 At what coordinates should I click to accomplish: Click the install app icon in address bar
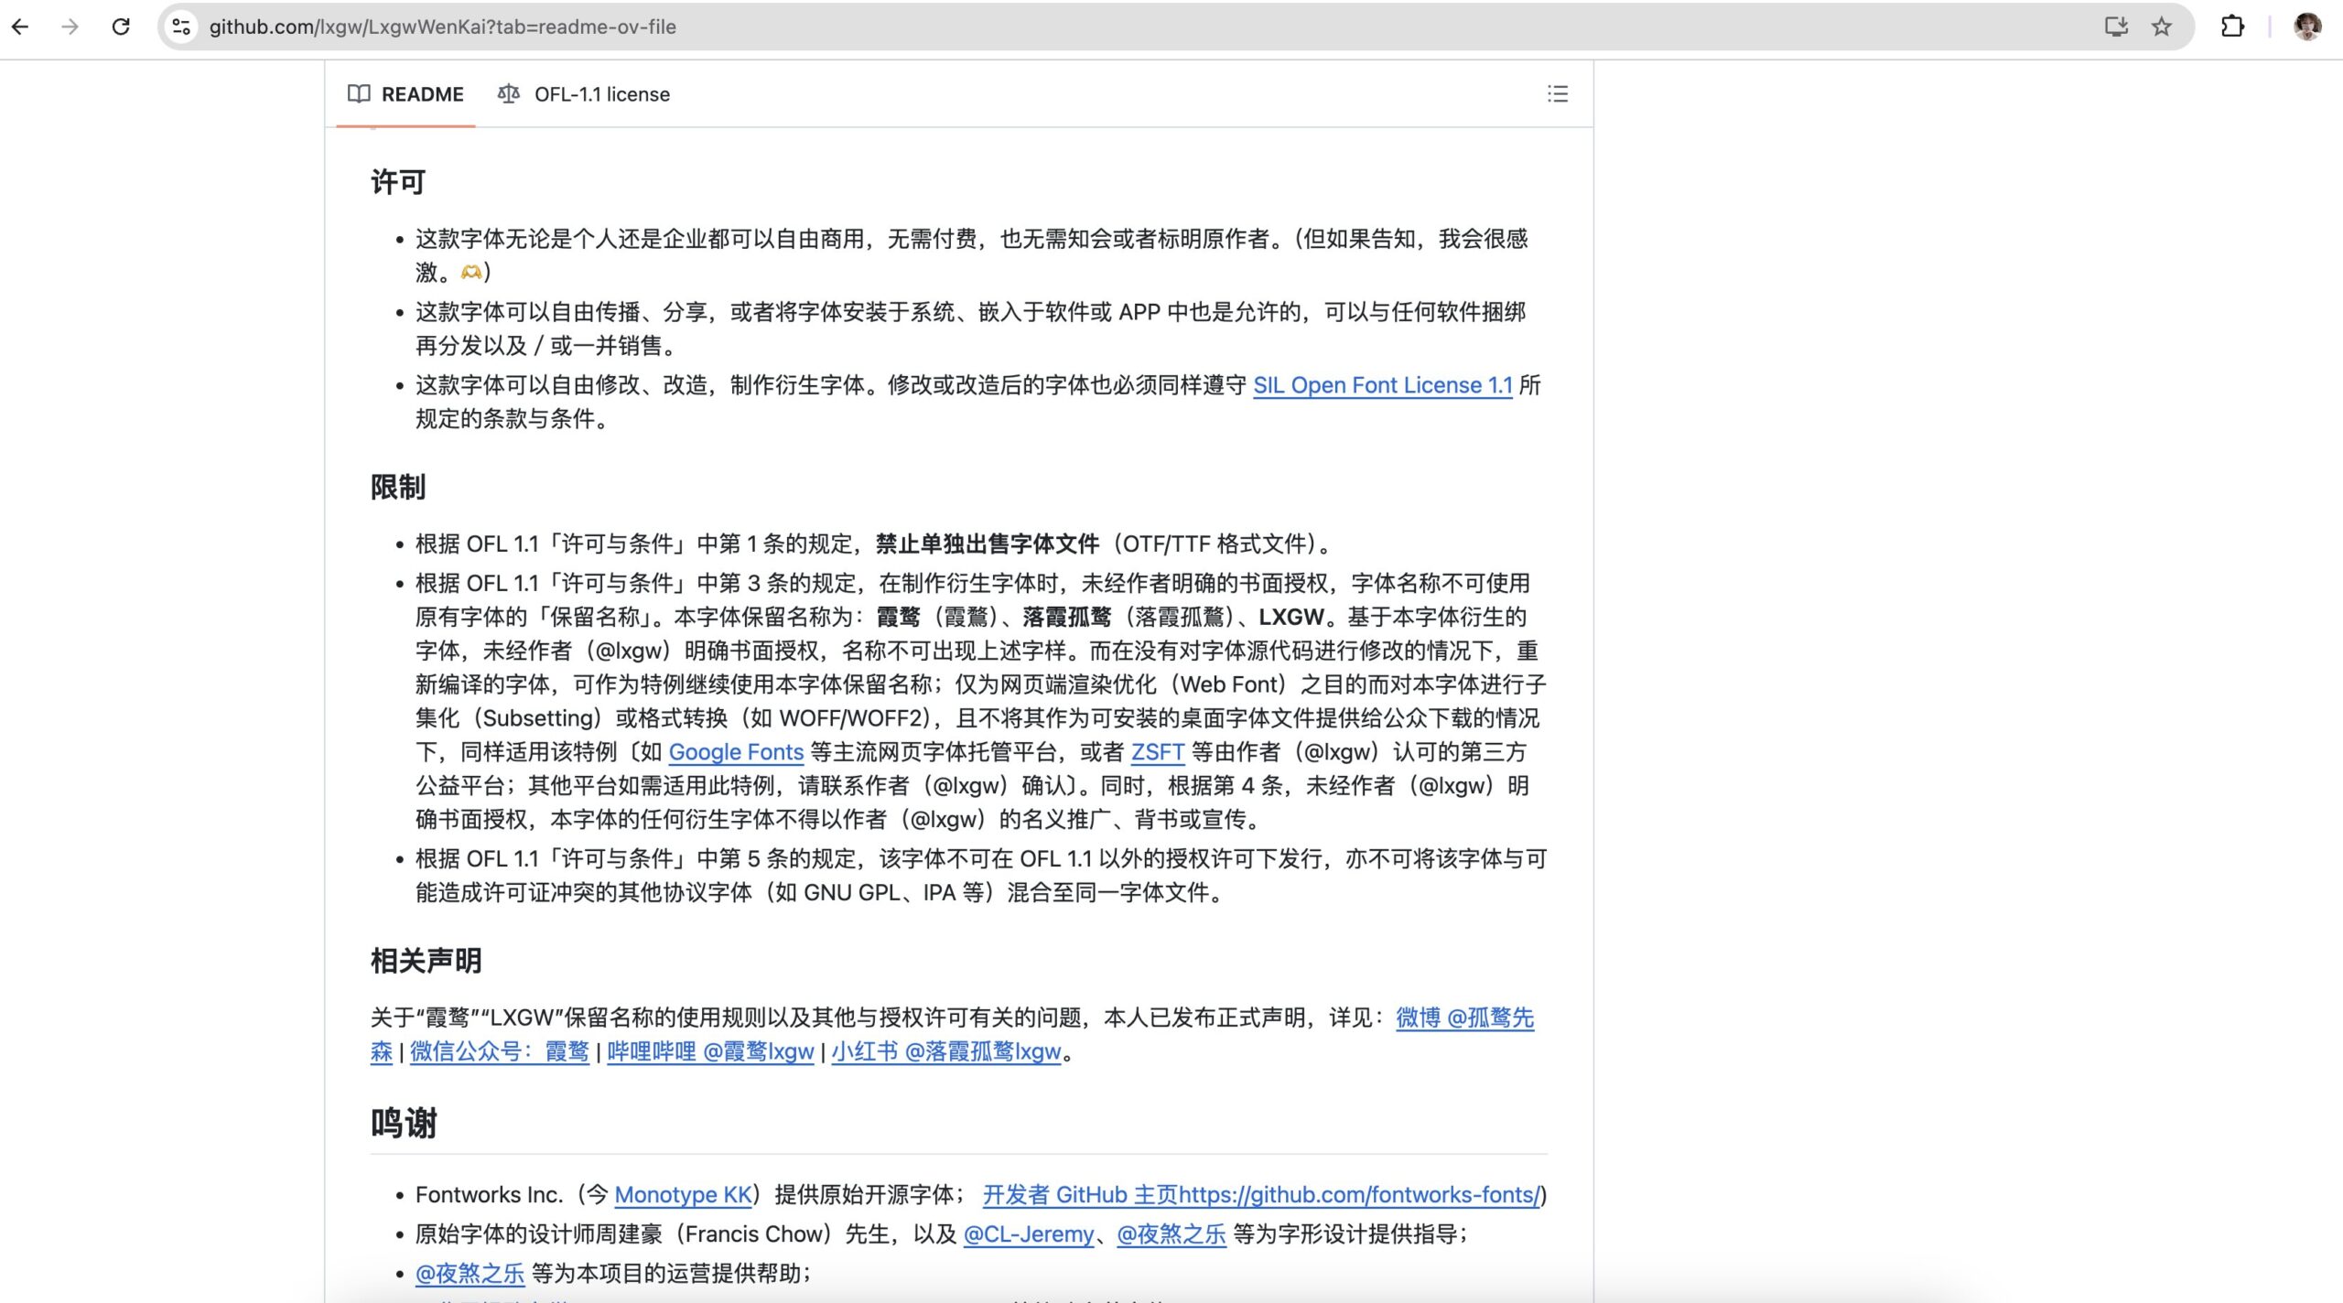(2116, 27)
